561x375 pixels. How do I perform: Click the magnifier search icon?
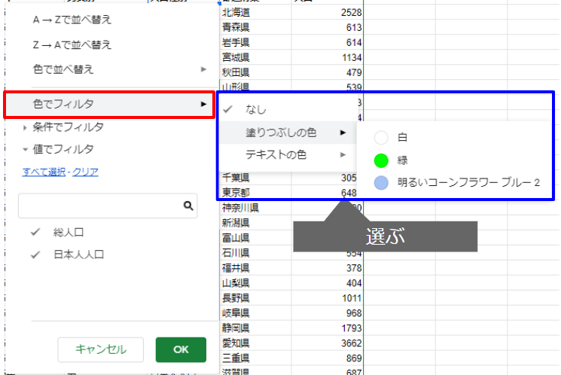pyautogui.click(x=188, y=206)
